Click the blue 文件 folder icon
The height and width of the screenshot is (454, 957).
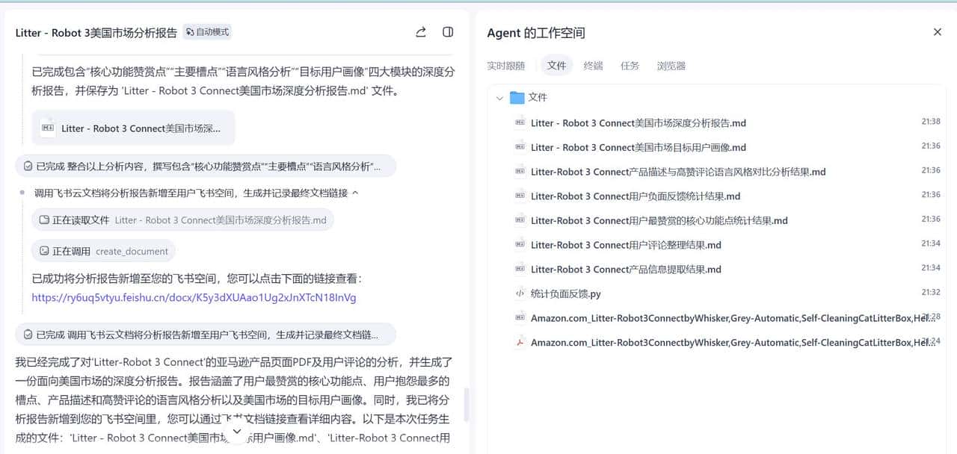tap(516, 97)
